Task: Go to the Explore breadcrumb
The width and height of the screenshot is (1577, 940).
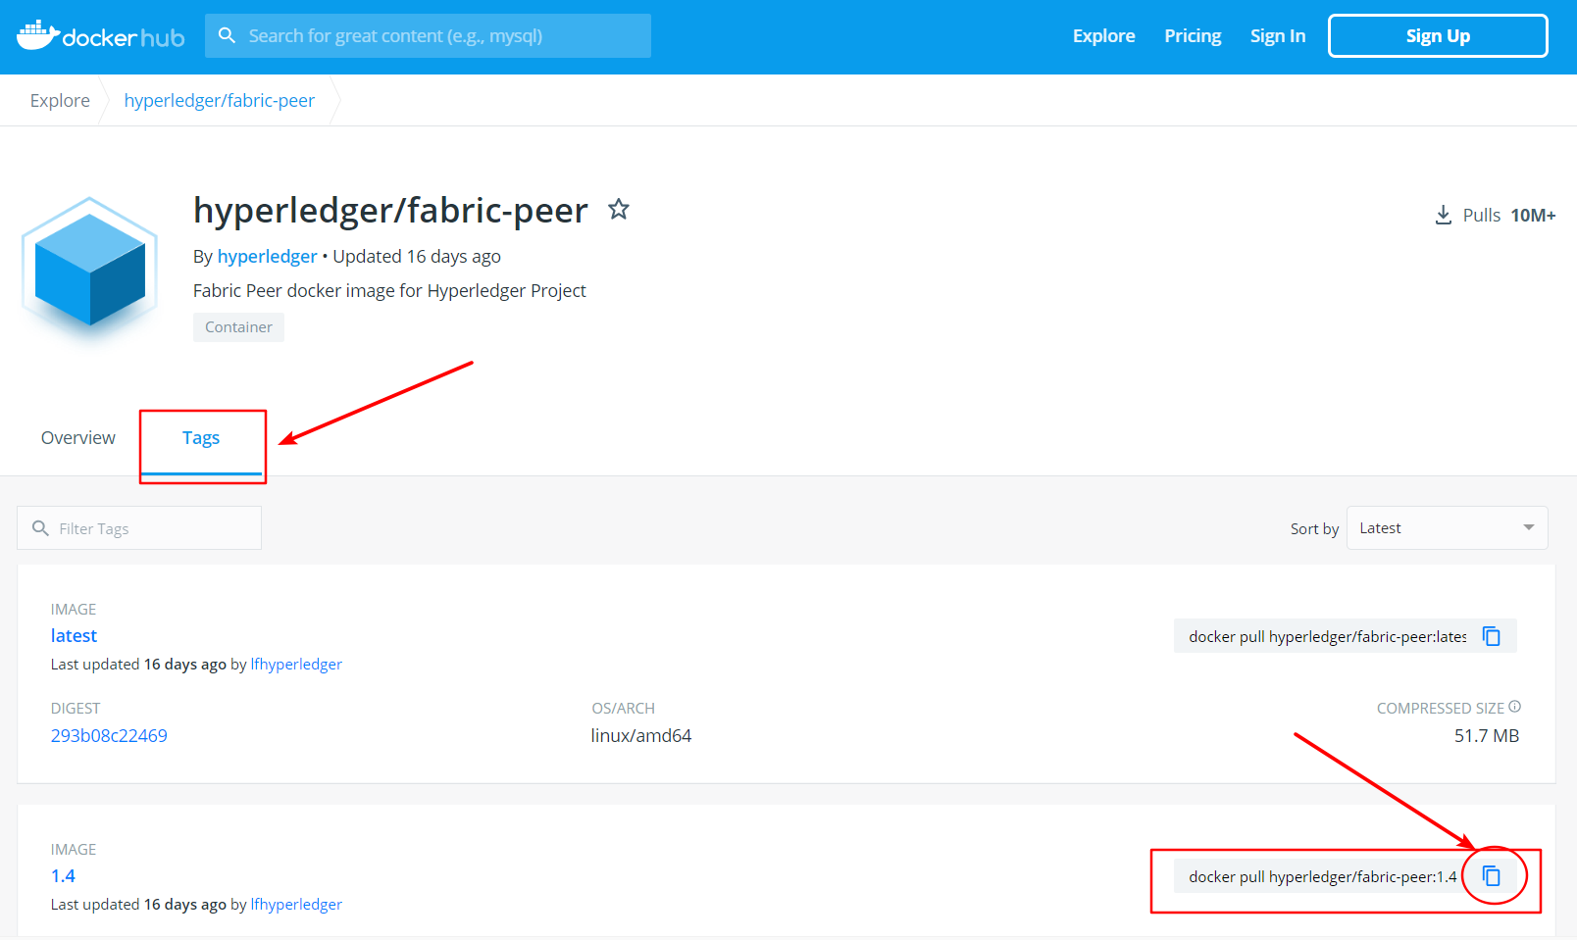Action: [x=60, y=101]
